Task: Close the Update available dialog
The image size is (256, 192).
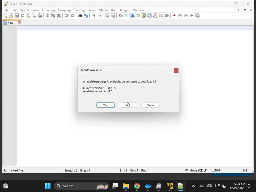Action: pos(176,70)
